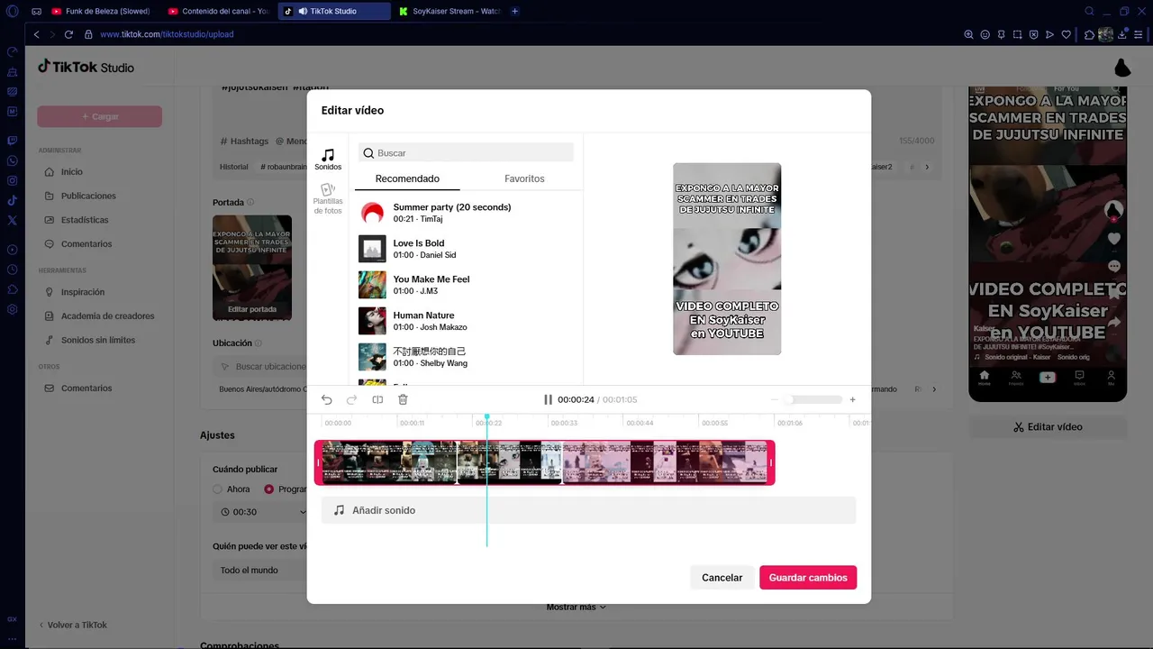Zoom out the timeline with minus icon
This screenshot has height=649, width=1153.
[775, 399]
